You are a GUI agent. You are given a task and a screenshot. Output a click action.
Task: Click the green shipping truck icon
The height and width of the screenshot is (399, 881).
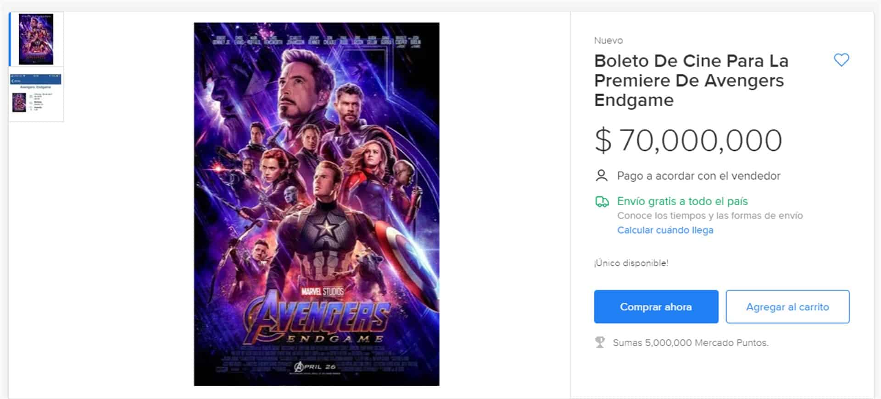602,202
